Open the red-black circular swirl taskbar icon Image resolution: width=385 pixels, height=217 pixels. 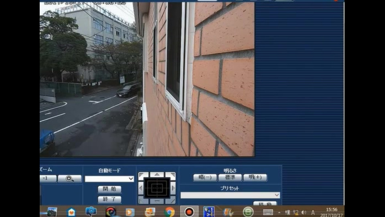coord(111,212)
